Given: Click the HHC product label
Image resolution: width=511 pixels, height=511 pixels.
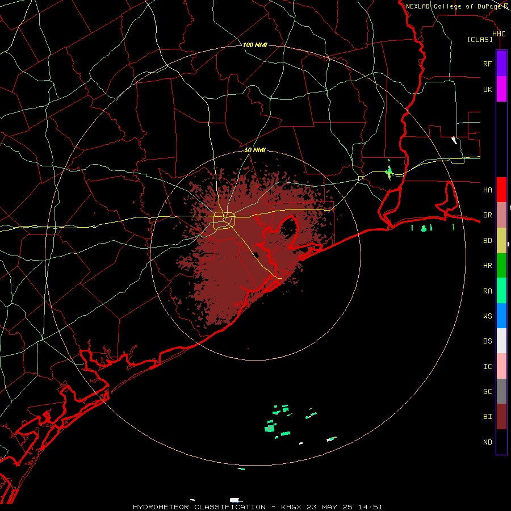Looking at the screenshot, I should (x=499, y=34).
